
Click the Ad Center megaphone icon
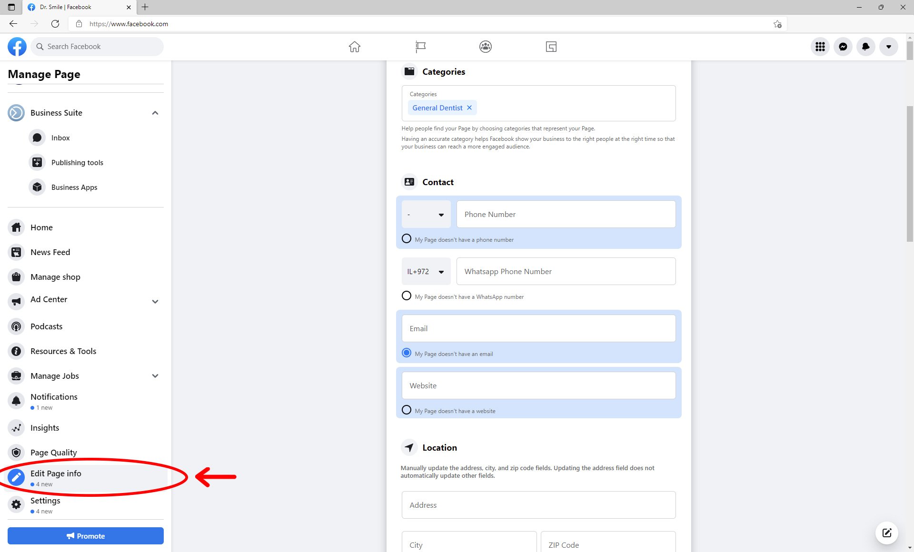tap(16, 302)
